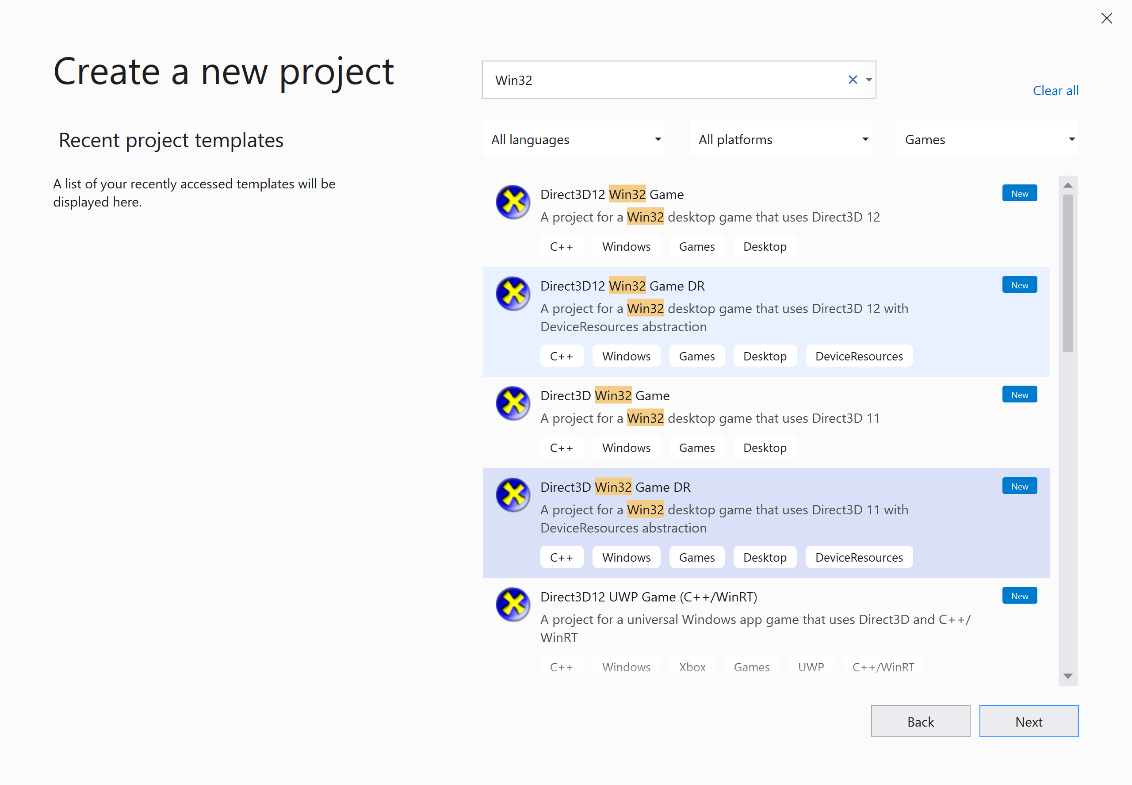Click C++ tag under Direct3D12 Win32 Game

point(562,246)
